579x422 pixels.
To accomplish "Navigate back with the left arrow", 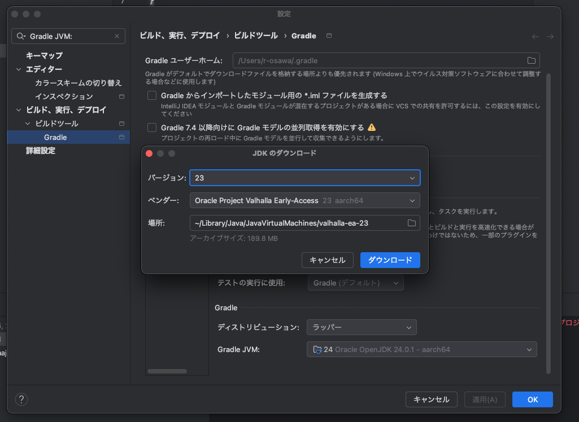I will coord(535,37).
